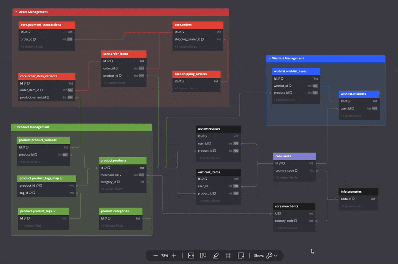Click key icon on wishlist.wishlists id
Screen dimensions: 398x264
pyautogui.click(x=345, y=101)
